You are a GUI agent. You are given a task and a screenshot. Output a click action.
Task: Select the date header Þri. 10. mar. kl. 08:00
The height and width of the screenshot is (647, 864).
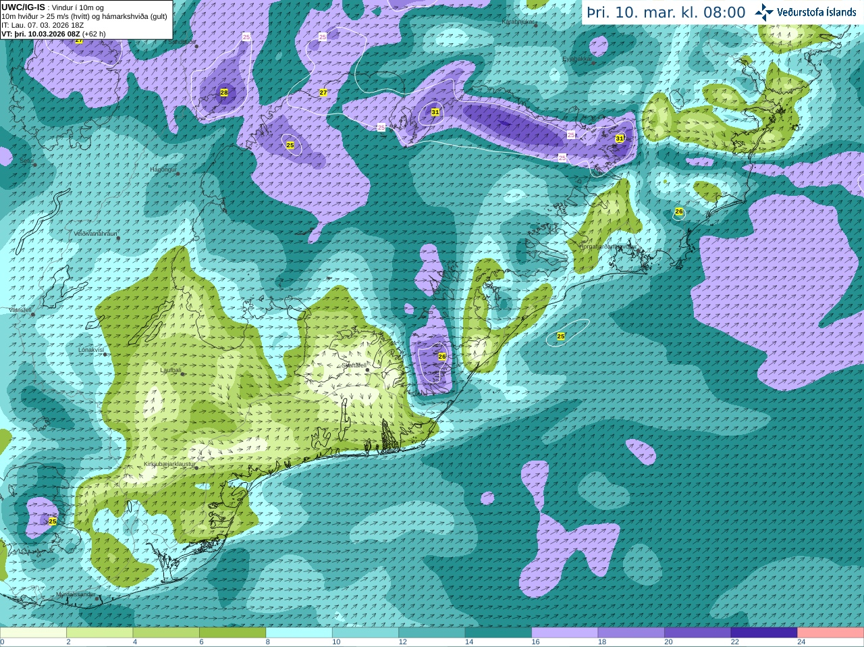pyautogui.click(x=666, y=13)
